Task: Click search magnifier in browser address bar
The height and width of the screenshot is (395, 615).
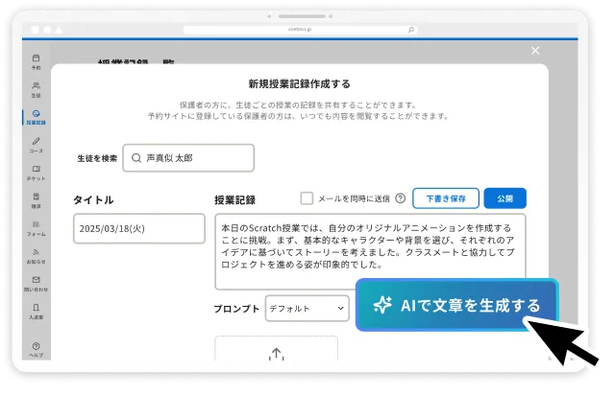Action: coord(410,30)
